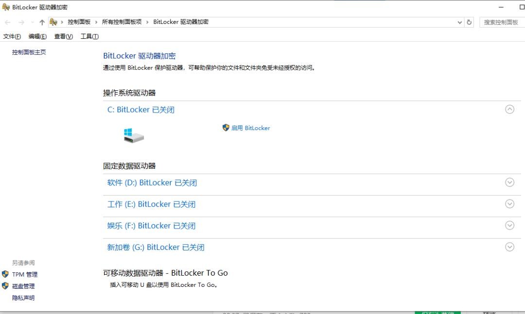Click the forward navigation arrow
Viewport: 525px width, 314px height.
[21, 22]
